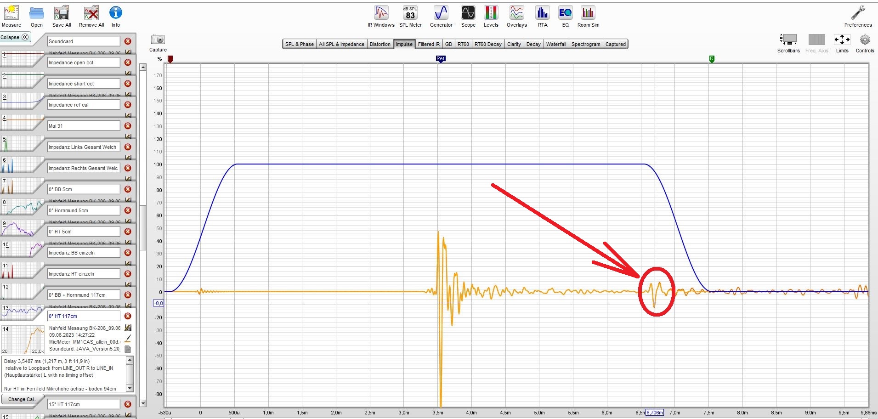Switch to the SPL & Phase tab
The image size is (878, 419).
[299, 44]
